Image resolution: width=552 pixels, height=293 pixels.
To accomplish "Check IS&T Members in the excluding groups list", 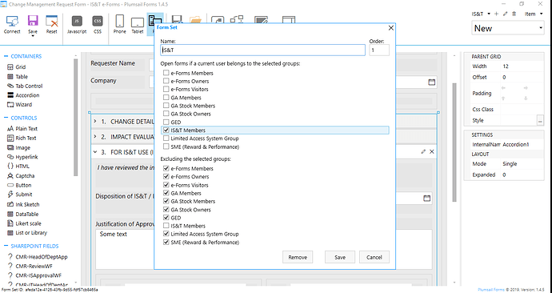I will 166,226.
